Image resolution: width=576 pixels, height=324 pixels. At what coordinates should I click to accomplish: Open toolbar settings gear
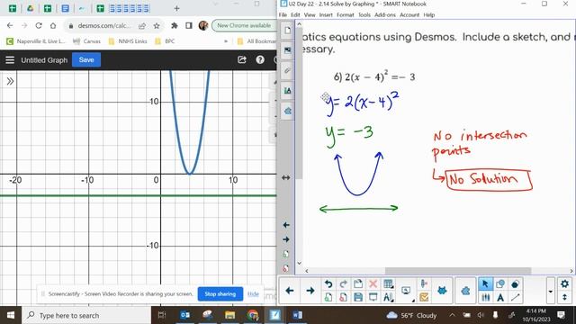coord(564,283)
